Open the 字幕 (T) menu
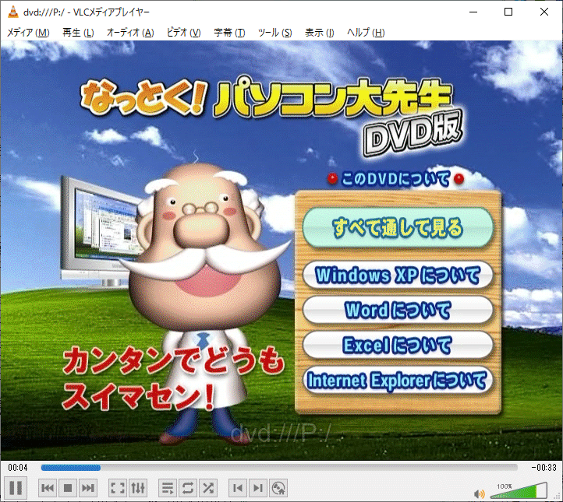This screenshot has width=563, height=502. point(229,33)
